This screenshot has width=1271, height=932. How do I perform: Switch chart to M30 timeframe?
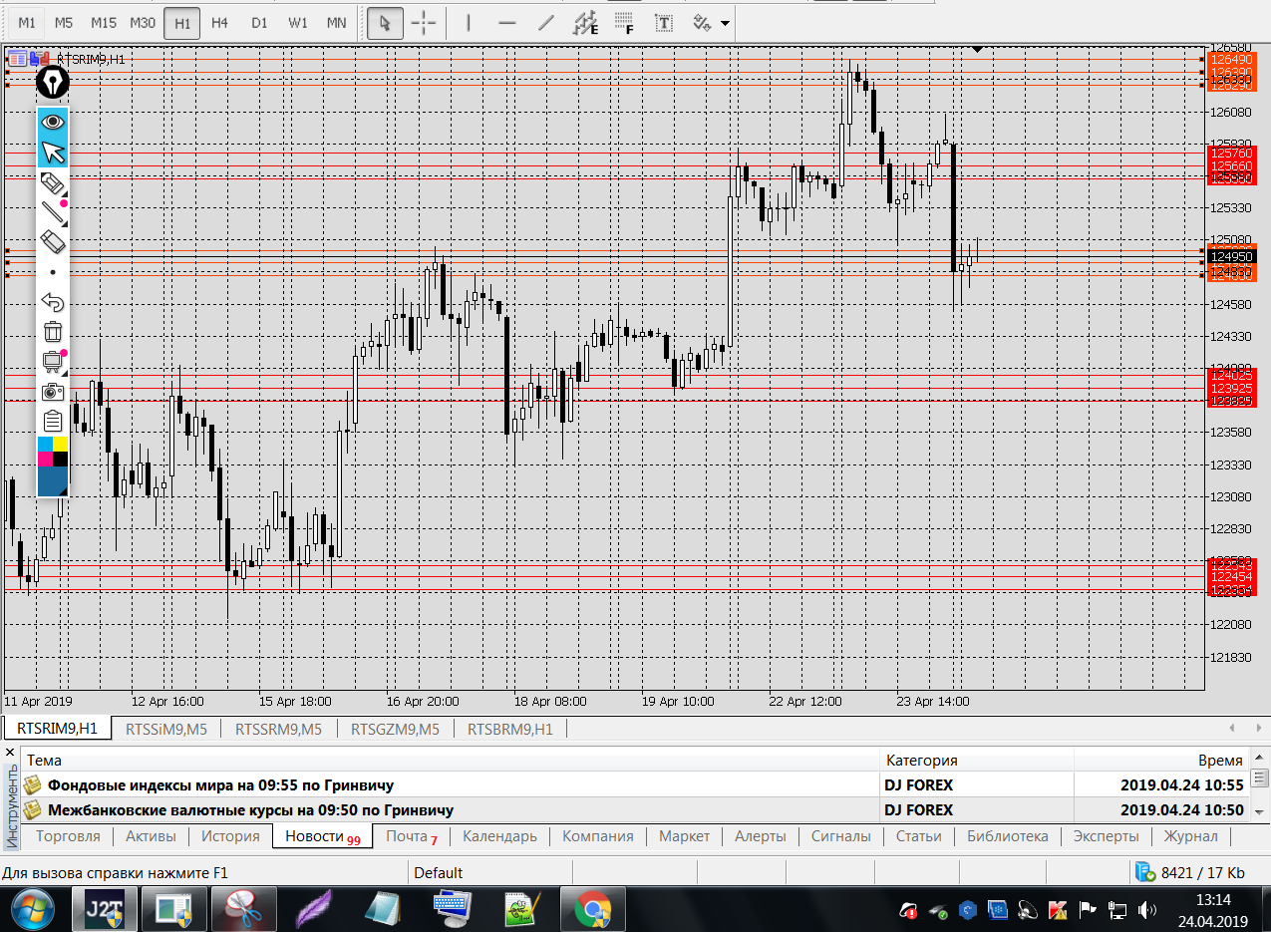pyautogui.click(x=143, y=22)
